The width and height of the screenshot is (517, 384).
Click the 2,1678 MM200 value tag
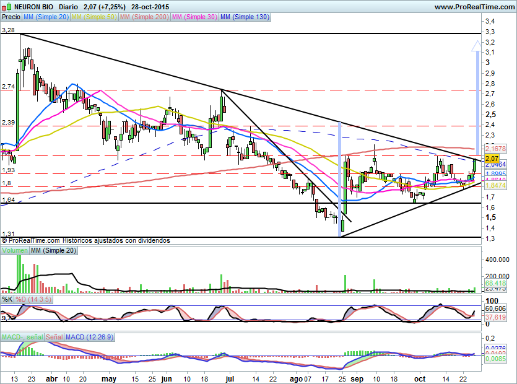(x=495, y=149)
